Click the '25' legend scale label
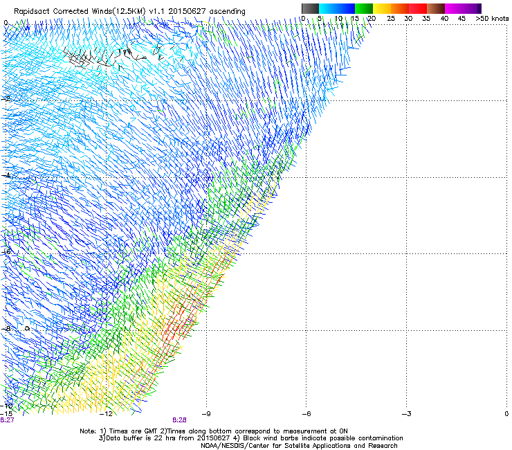Image resolution: width=512 pixels, height=450 pixels. 391,19
